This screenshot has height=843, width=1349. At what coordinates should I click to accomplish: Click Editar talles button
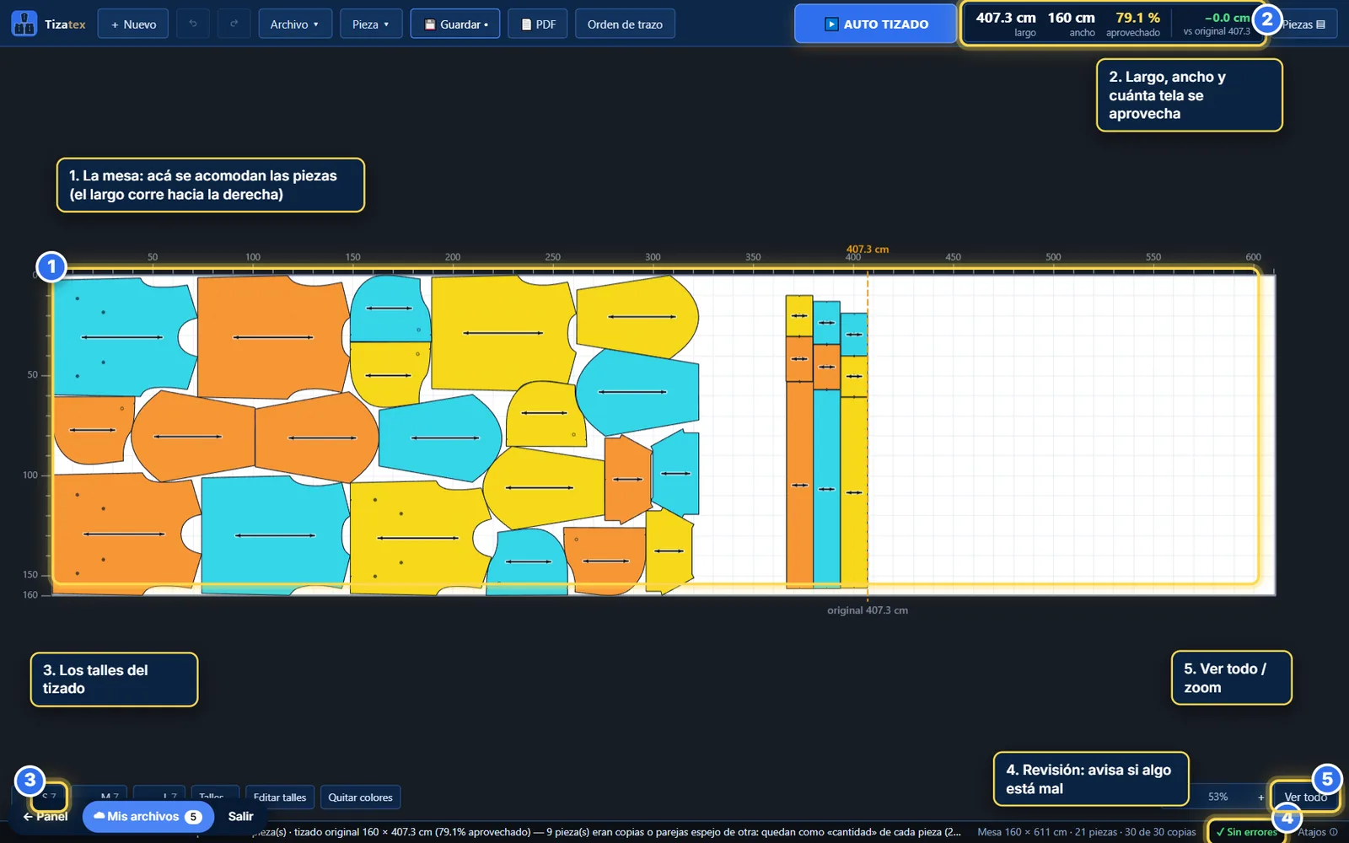[x=280, y=797]
